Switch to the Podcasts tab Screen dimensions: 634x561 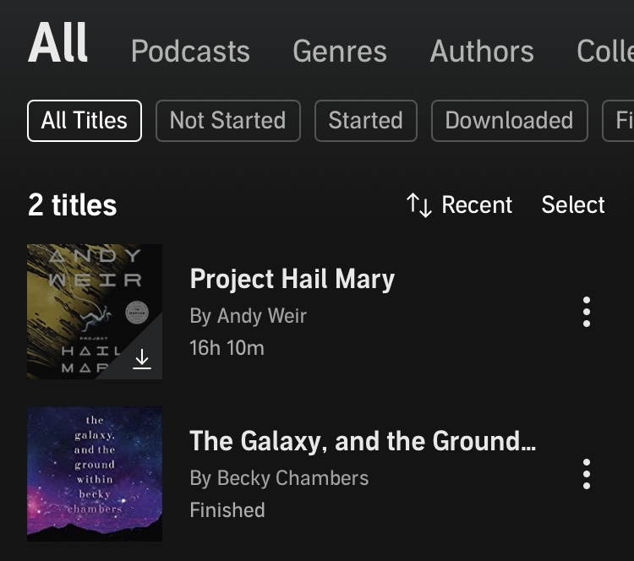(190, 52)
